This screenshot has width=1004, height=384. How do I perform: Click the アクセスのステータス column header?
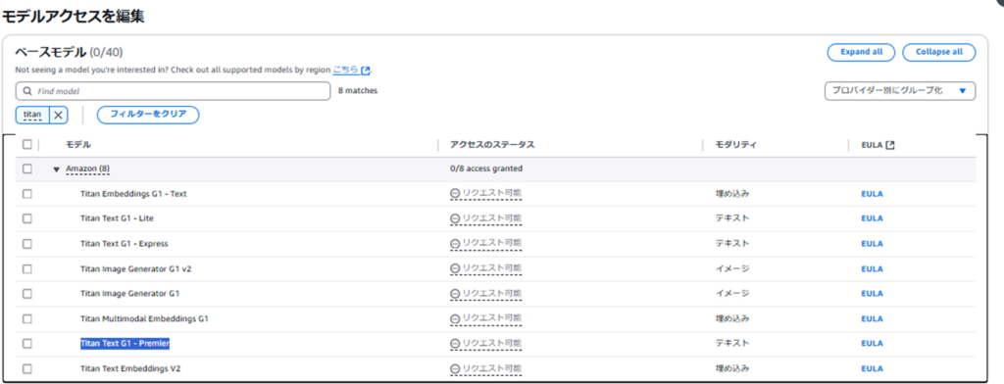coord(492,145)
